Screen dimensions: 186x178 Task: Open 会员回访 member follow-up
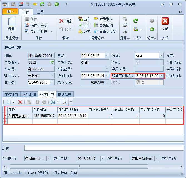coord(103,25)
